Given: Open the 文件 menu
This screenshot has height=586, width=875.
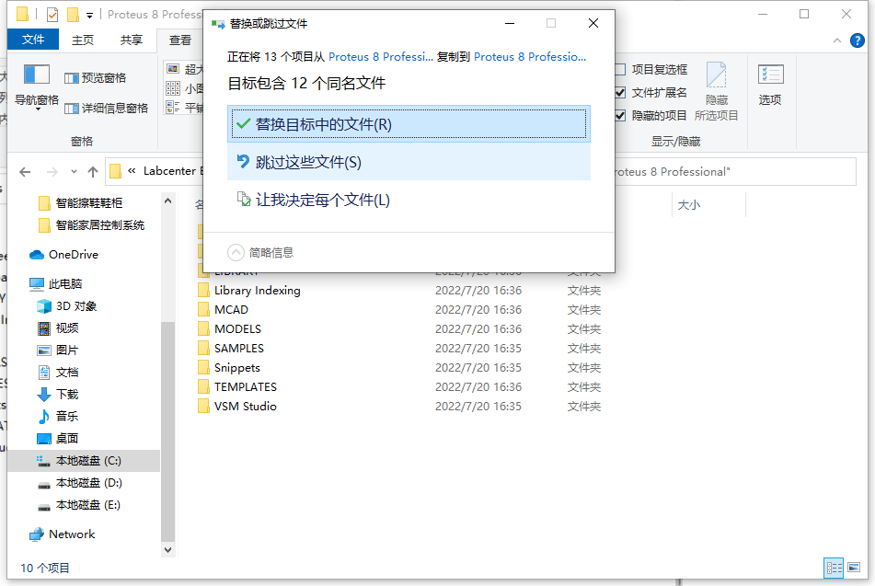Looking at the screenshot, I should (x=32, y=39).
